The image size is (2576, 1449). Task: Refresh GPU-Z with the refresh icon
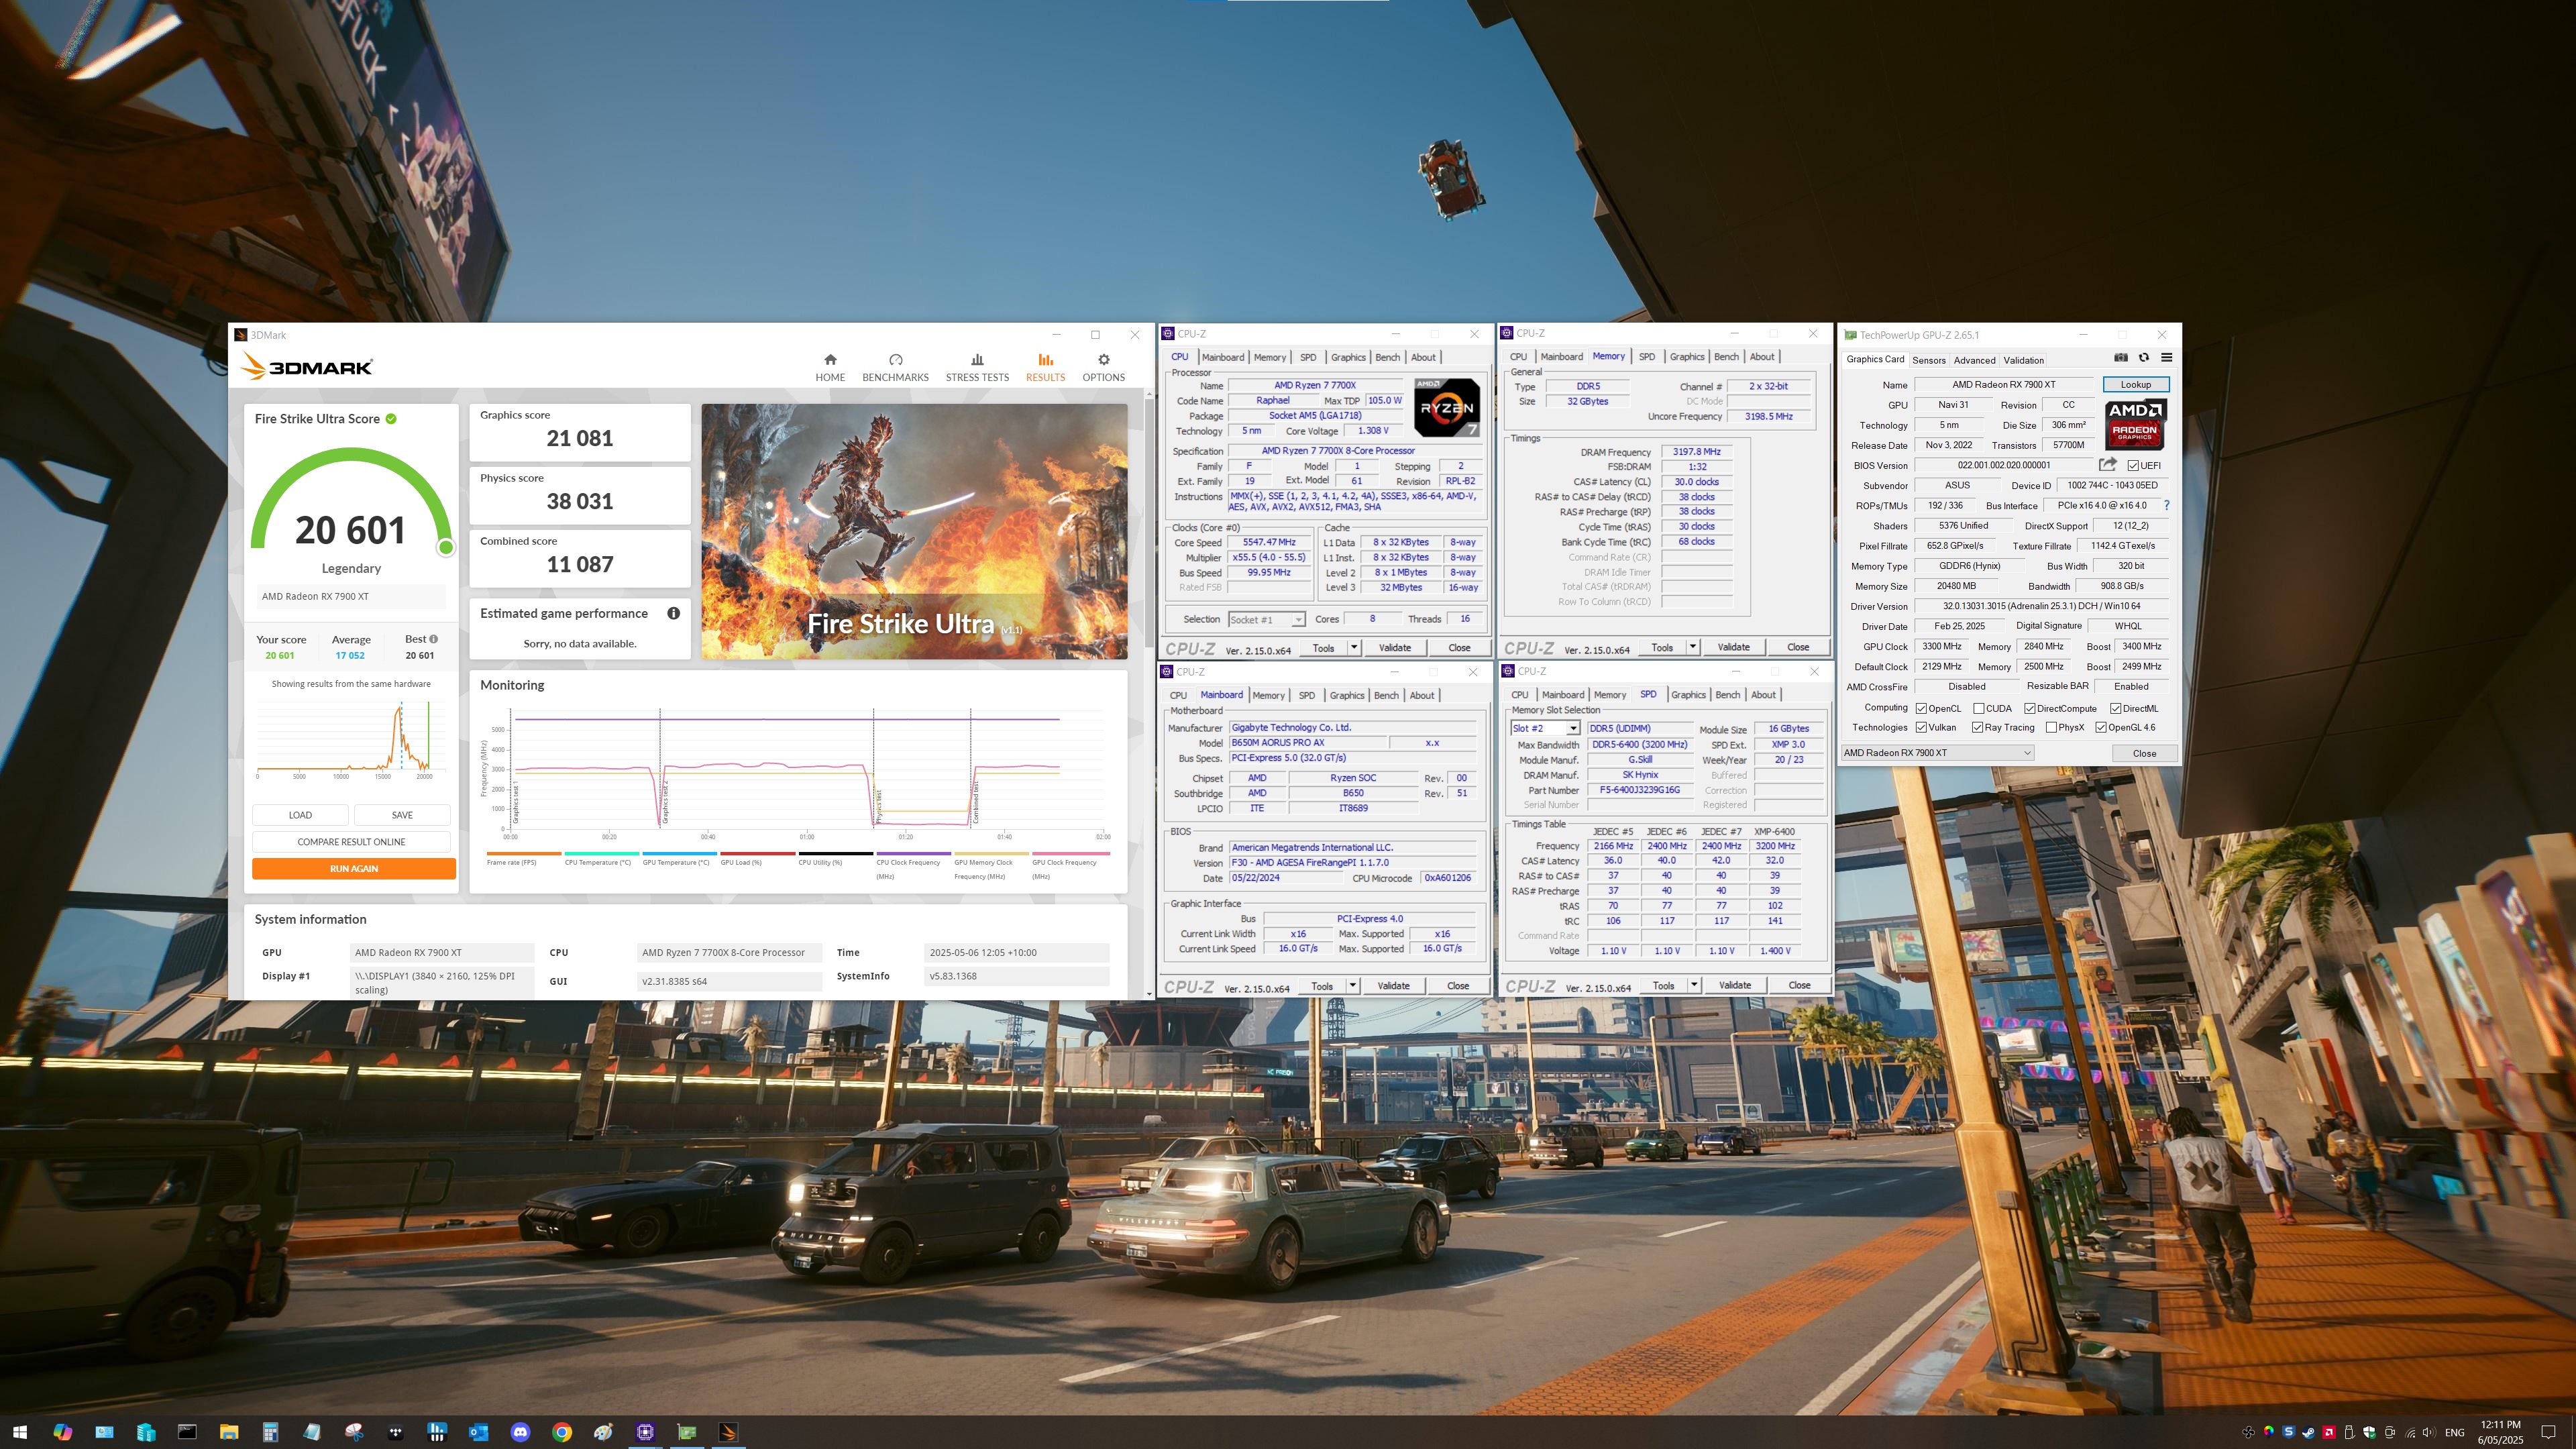2143,358
